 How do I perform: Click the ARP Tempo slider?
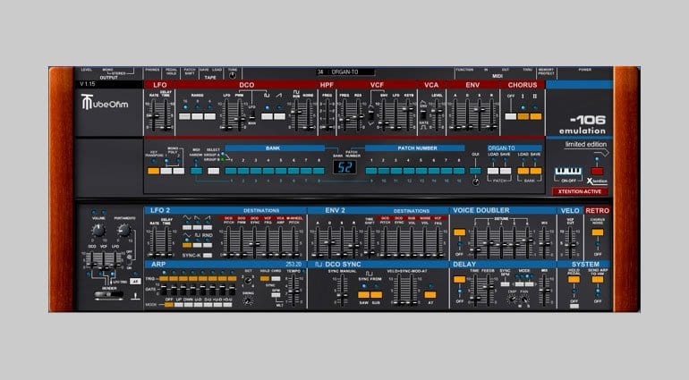(x=294, y=290)
